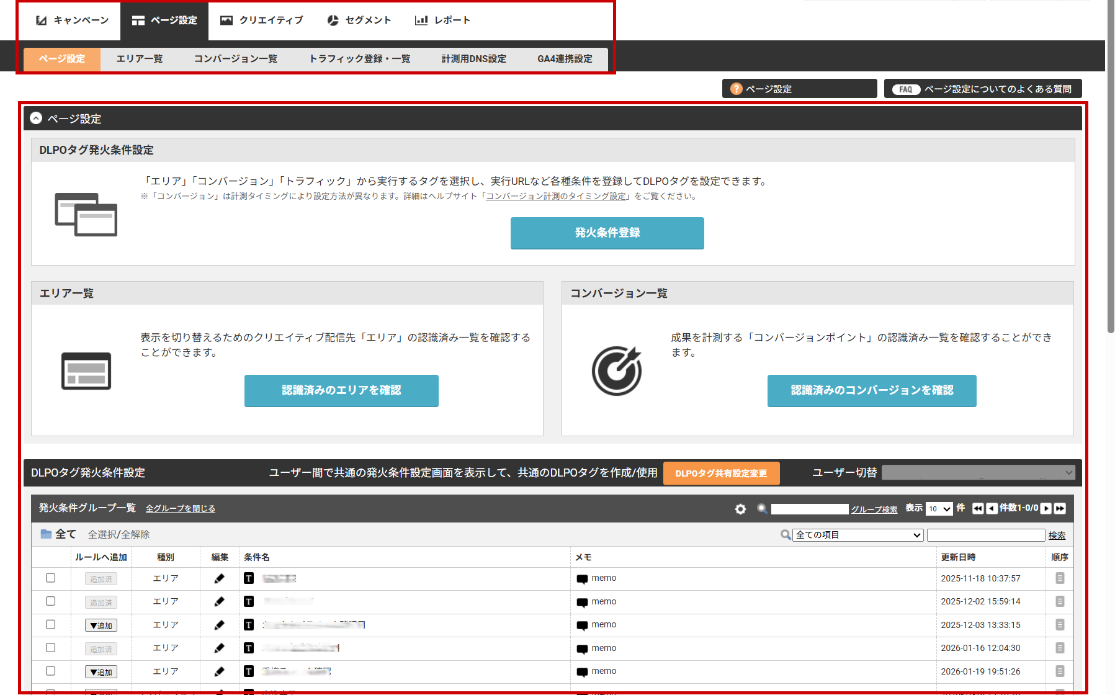
Task: Click the magnifier icon beside 全ての項目 filter
Action: 786,534
